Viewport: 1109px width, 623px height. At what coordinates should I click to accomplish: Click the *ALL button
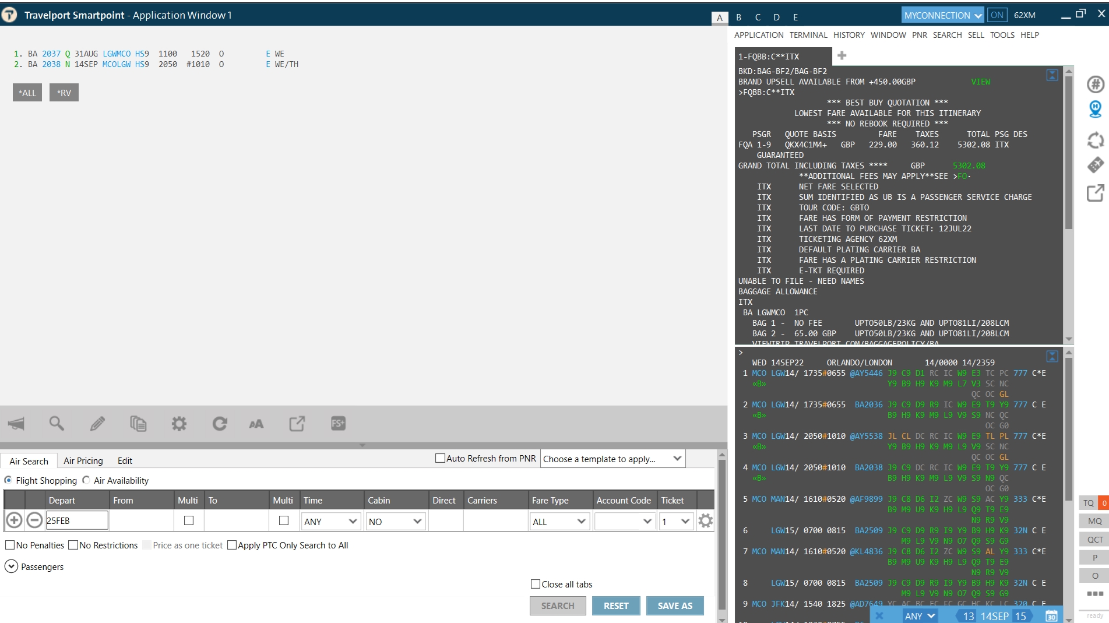(27, 93)
